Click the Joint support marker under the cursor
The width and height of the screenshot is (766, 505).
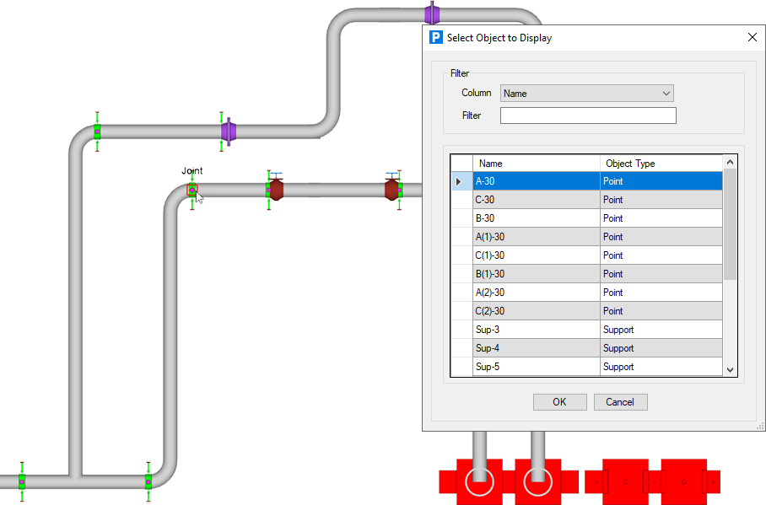pos(192,190)
